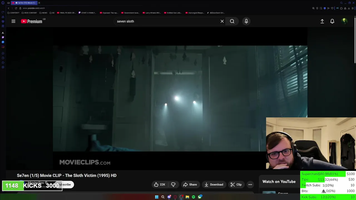Open the pinboard pin icon in toolbar
Screen dimensions: 356x200
[x=317, y=8]
